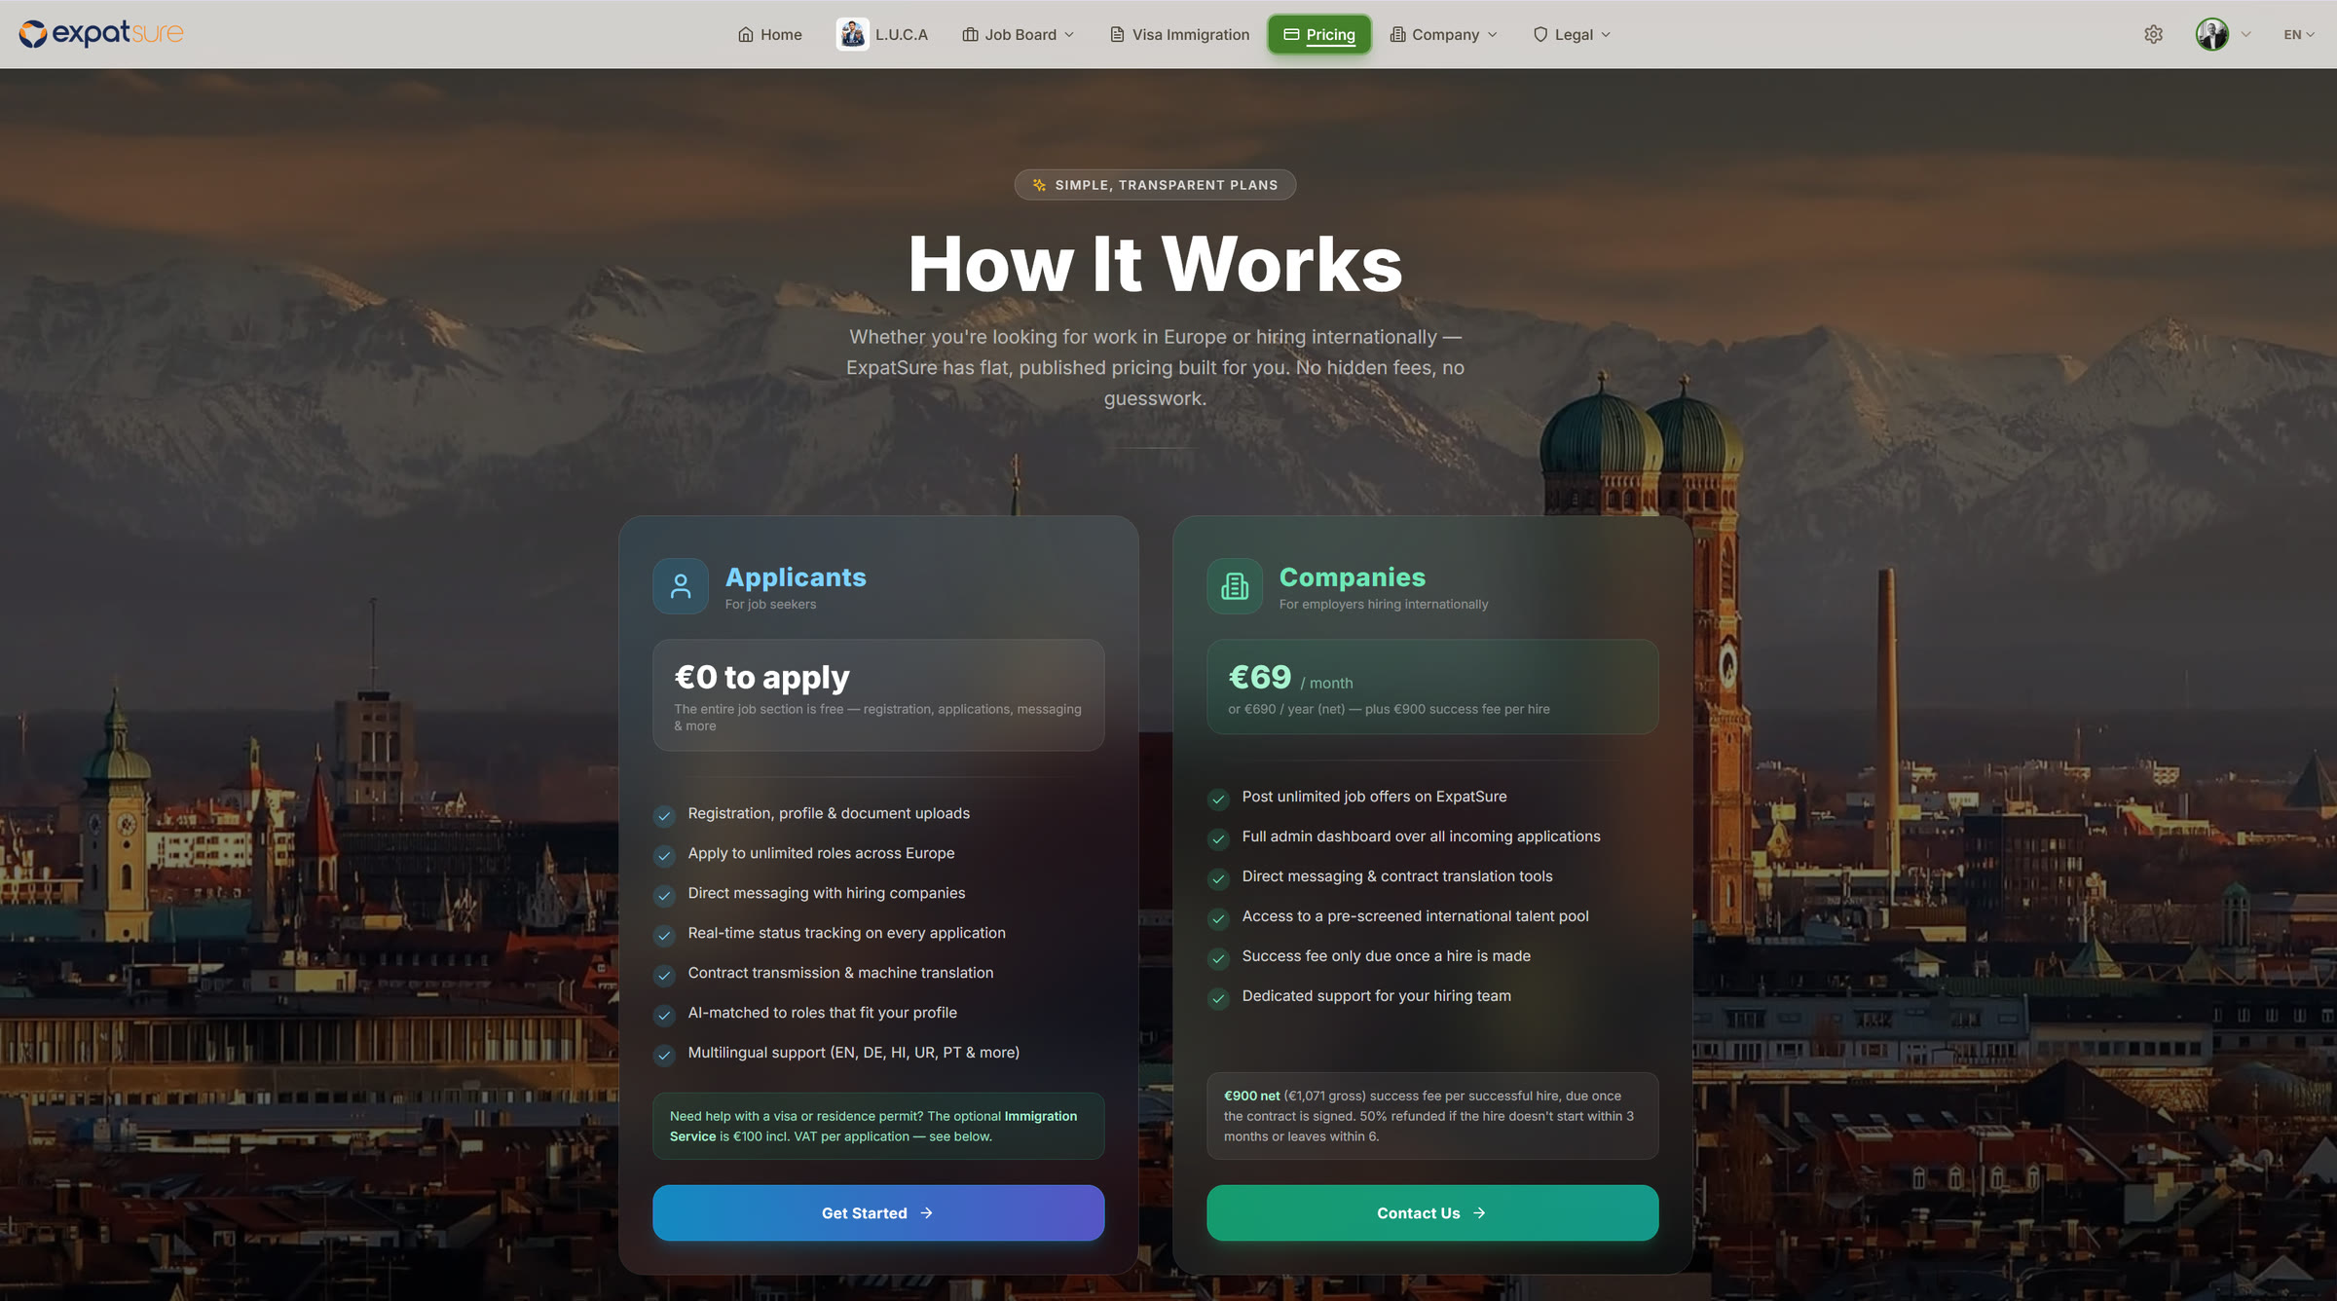
Task: Click the Job Board briefcase icon
Action: click(x=970, y=34)
